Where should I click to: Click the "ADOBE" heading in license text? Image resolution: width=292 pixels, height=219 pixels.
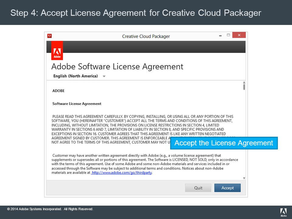[58, 91]
